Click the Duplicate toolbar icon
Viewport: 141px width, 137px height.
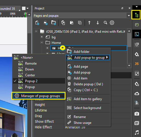tap(80, 23)
